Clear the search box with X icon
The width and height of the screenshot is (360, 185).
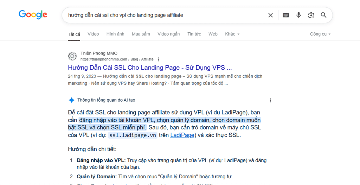click(270, 15)
